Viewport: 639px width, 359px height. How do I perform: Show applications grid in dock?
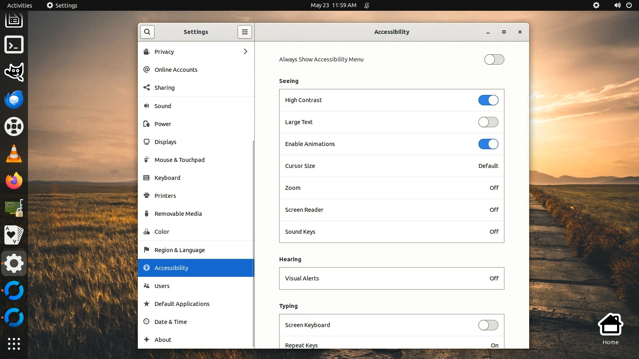tap(14, 343)
